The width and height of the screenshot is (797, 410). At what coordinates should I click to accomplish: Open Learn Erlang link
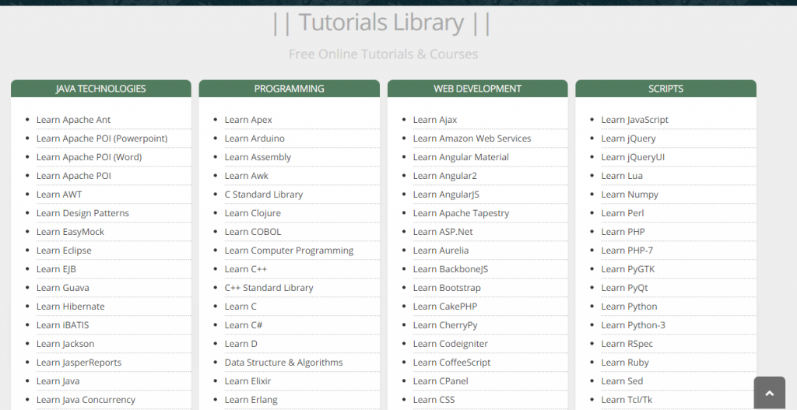(251, 400)
